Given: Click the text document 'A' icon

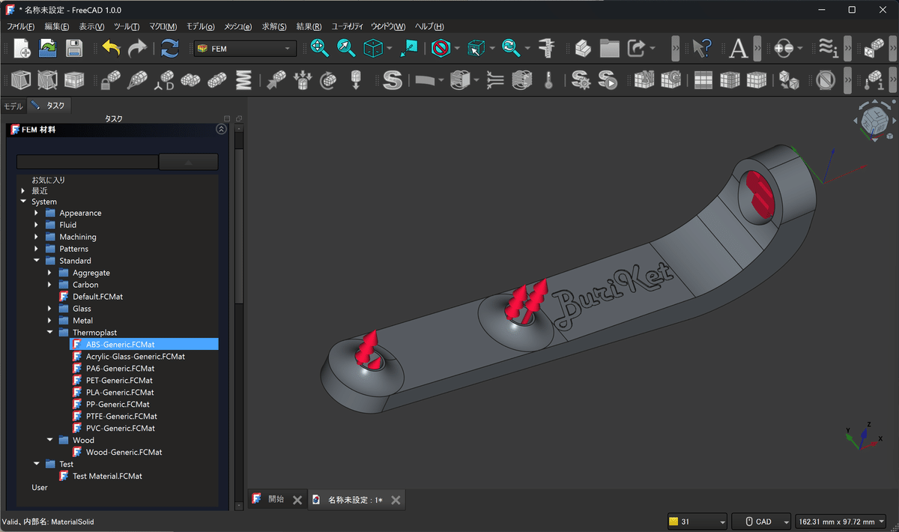Looking at the screenshot, I should click(x=739, y=48).
